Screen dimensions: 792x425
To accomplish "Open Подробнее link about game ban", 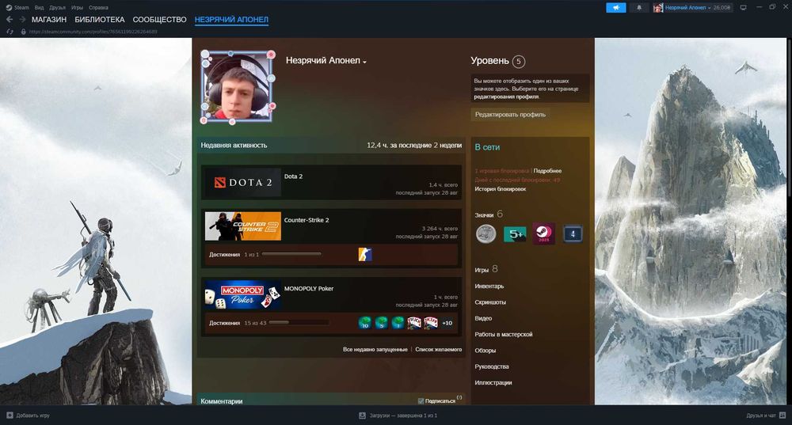I will tap(547, 171).
